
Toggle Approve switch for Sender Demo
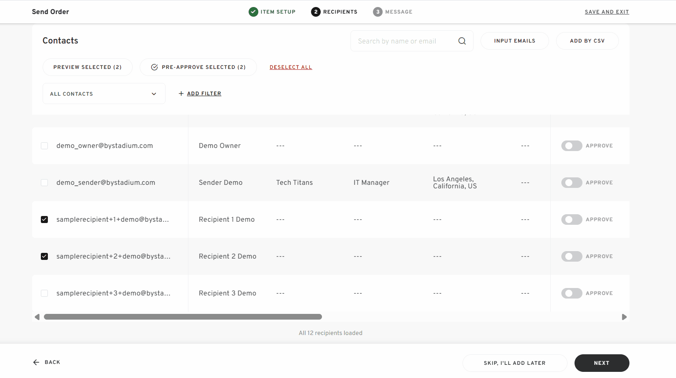571,183
